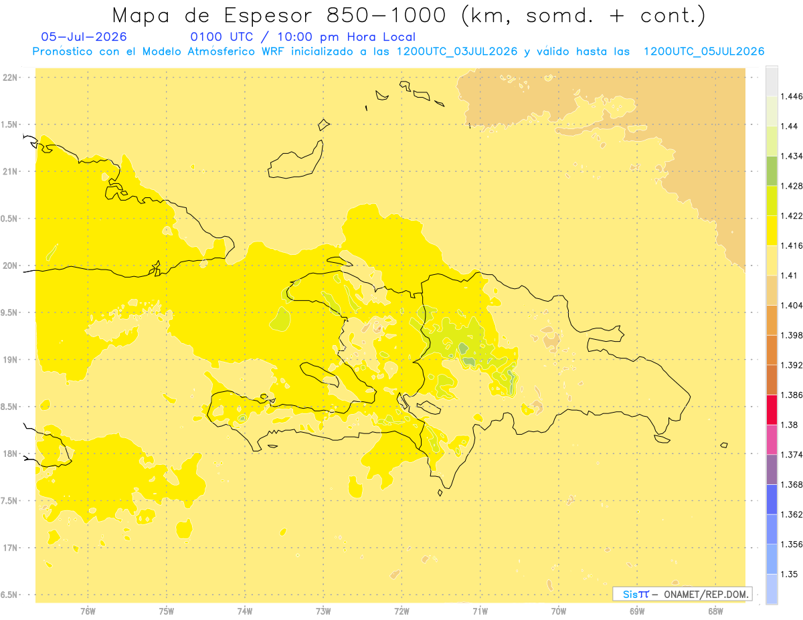Click the 6.5N latitude label
This screenshot has height=620, width=803.
pos(10,595)
